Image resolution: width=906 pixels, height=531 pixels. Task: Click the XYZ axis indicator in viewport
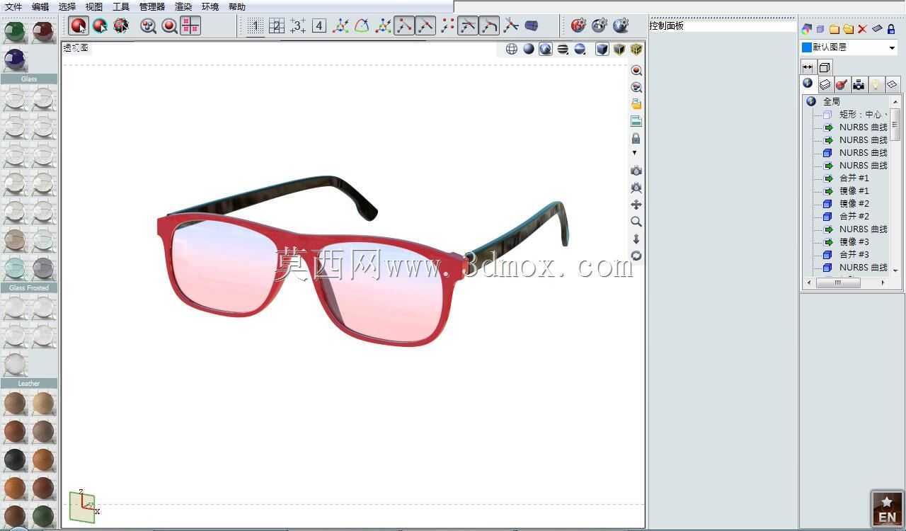click(x=84, y=506)
